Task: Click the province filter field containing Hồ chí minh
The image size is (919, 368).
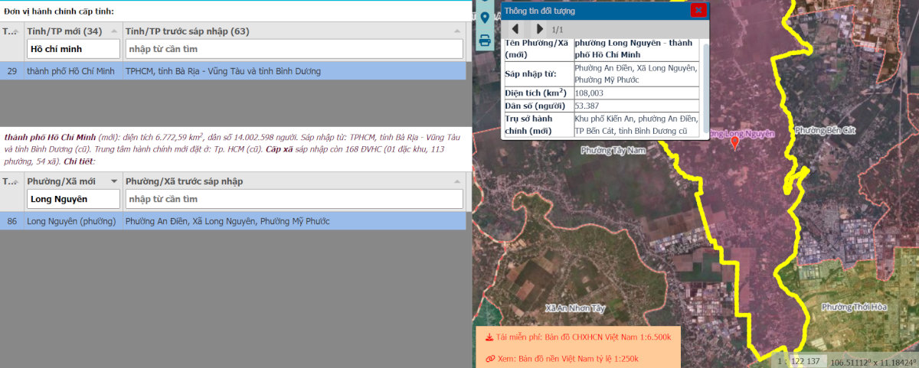Action: click(x=73, y=49)
